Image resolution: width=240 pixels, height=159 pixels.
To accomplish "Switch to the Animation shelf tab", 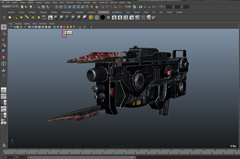I will point(80,12).
